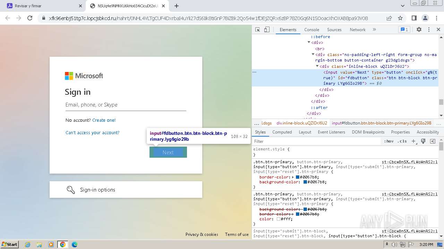Open the Event Listeners tab

331,132
